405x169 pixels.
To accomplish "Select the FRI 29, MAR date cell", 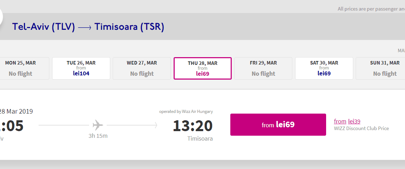I will 263,68.
